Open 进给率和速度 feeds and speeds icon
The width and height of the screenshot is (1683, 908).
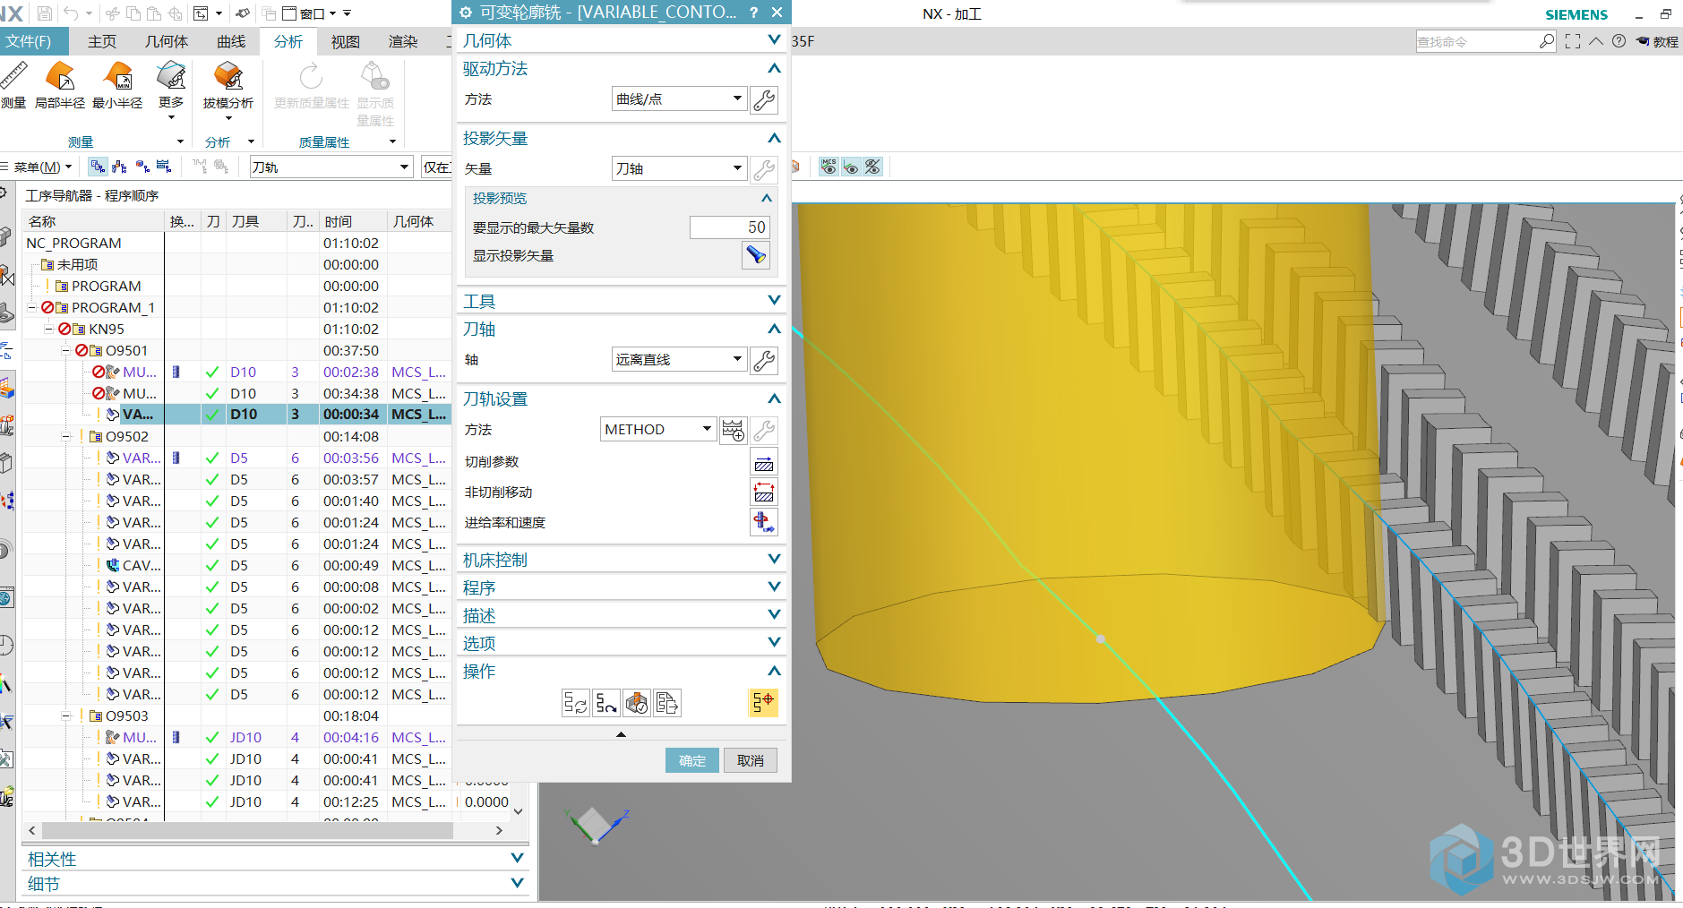764,522
